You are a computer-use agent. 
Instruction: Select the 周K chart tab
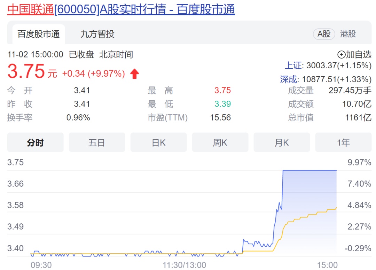[x=220, y=142]
